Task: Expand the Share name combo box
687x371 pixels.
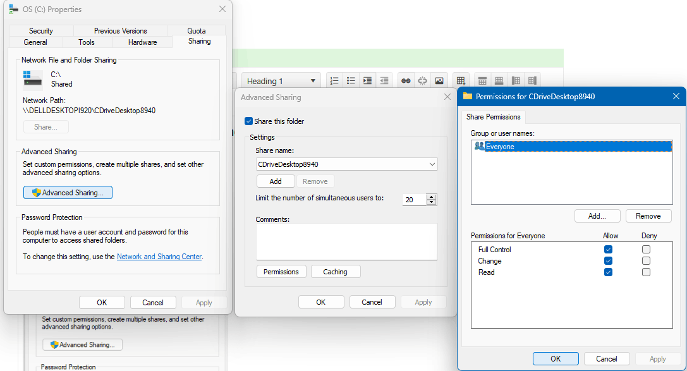Action: click(432, 164)
